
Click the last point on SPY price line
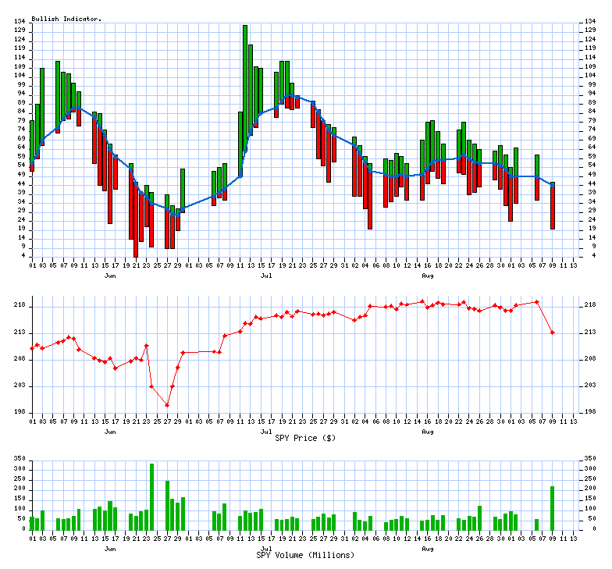(553, 333)
